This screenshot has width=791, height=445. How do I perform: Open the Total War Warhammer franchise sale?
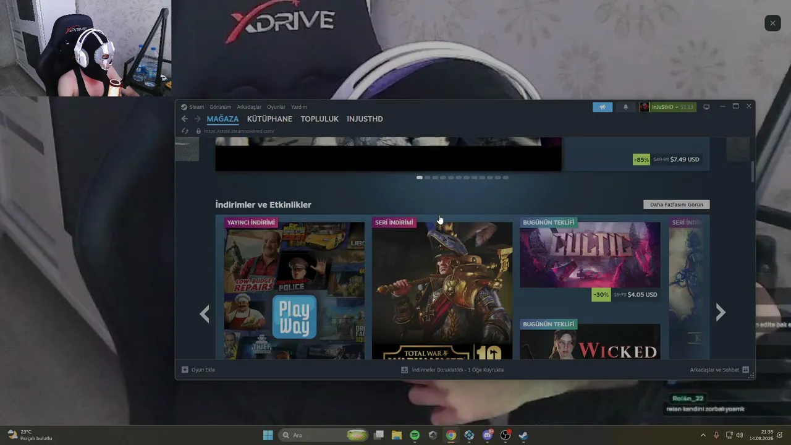tap(442, 288)
